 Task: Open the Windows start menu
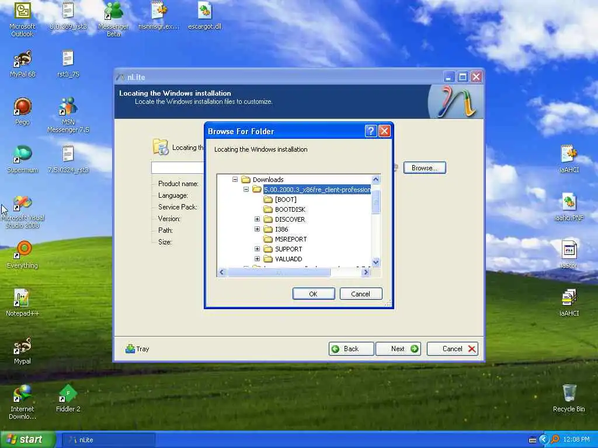pos(28,440)
